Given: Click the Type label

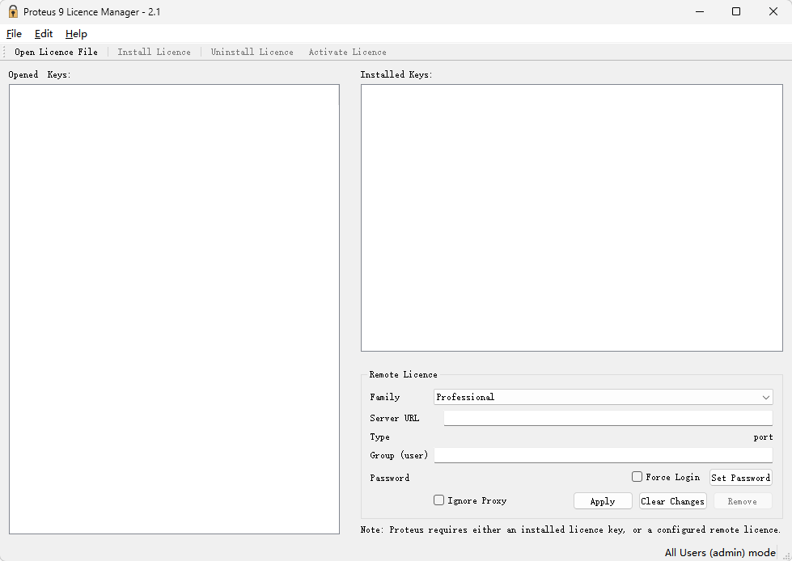Looking at the screenshot, I should [380, 437].
